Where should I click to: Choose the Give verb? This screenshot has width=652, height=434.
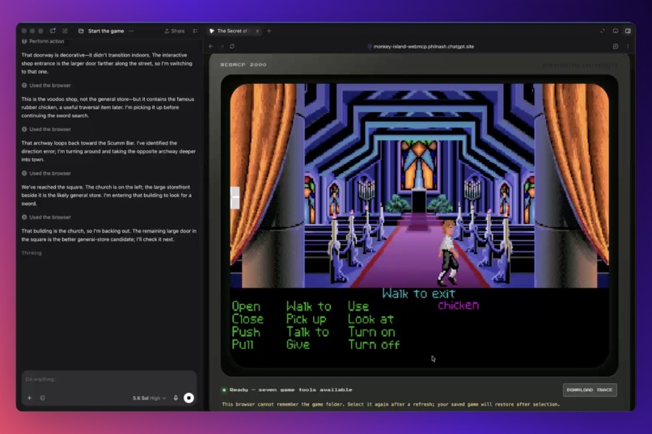[298, 345]
